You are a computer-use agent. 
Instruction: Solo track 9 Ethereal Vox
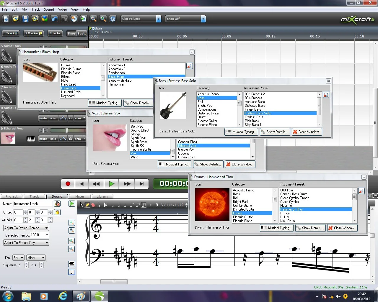pyautogui.click(x=53, y=139)
